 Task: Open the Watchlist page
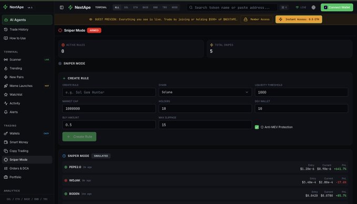[27, 95]
